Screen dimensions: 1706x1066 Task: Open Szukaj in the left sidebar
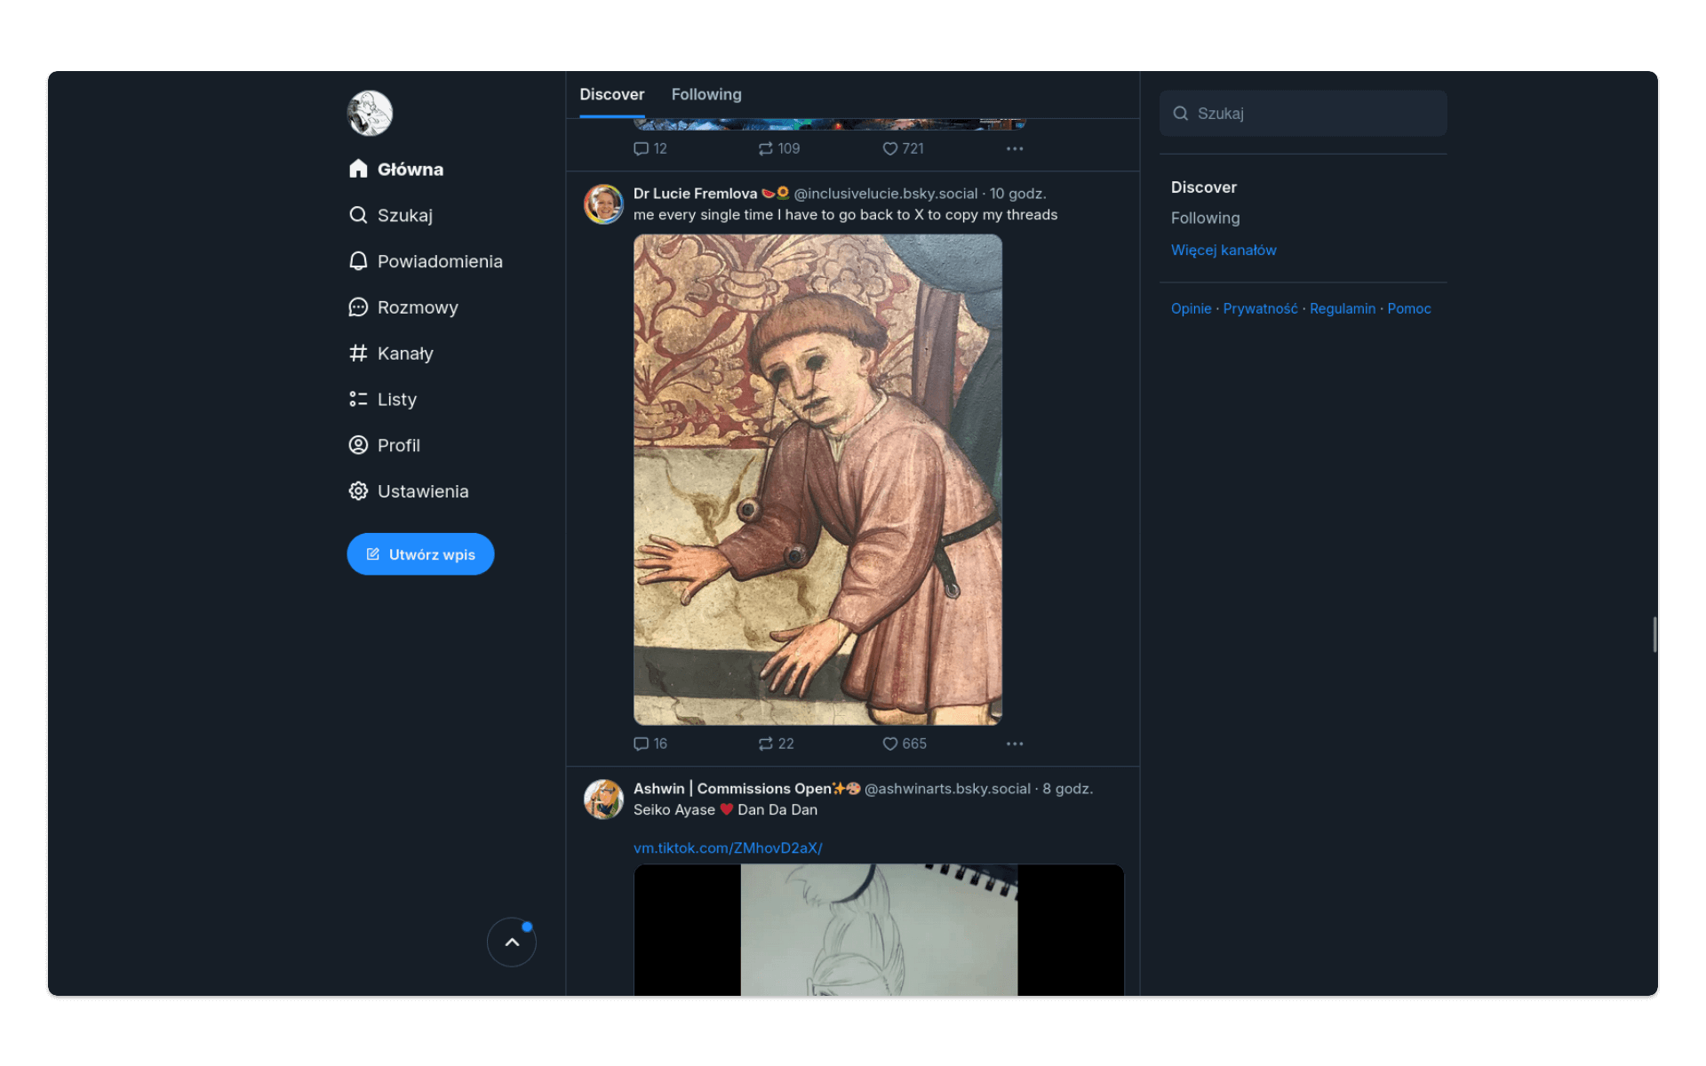(391, 215)
